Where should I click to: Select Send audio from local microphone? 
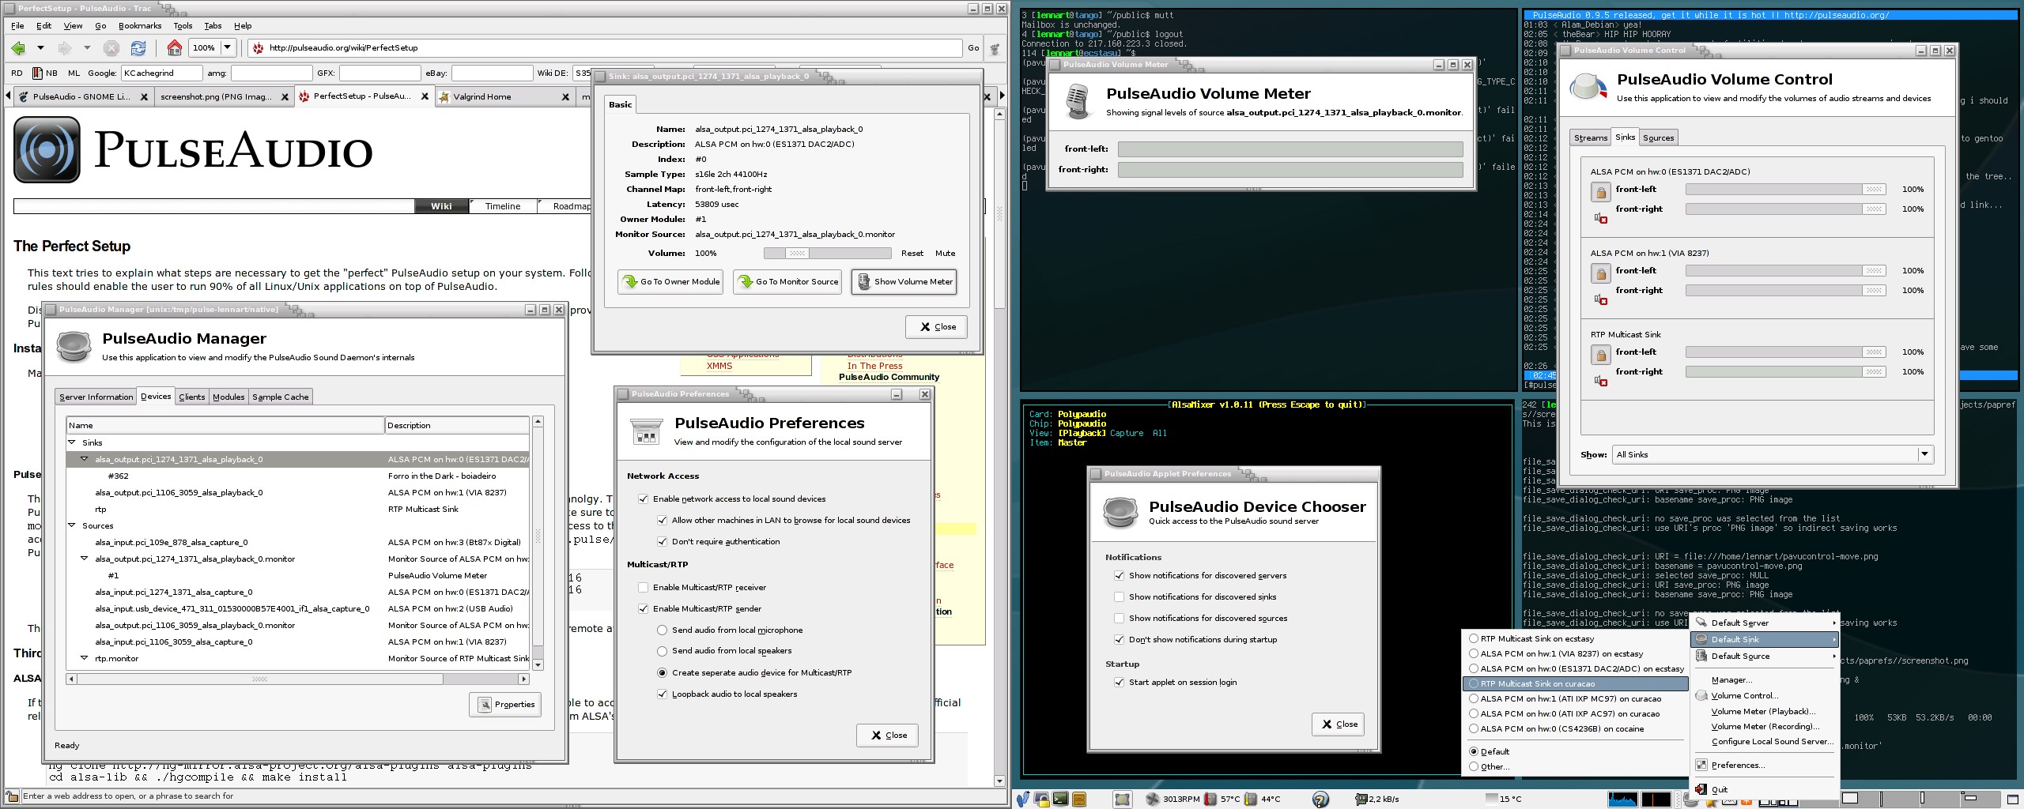[662, 630]
